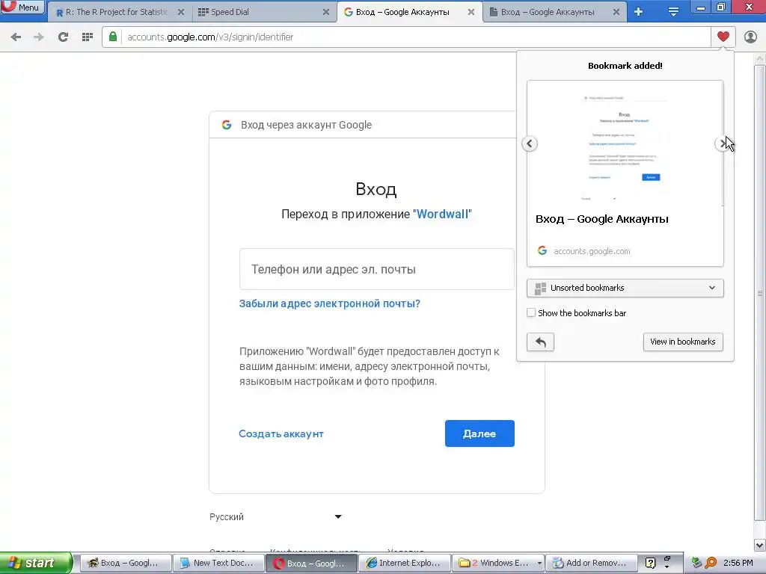766x574 pixels.
Task: Click the page scrollbar down arrow
Action: (760, 545)
